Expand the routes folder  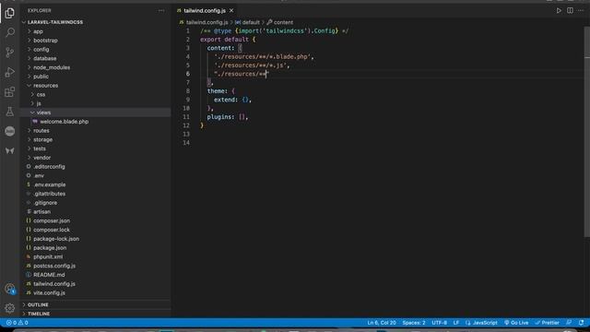point(41,131)
